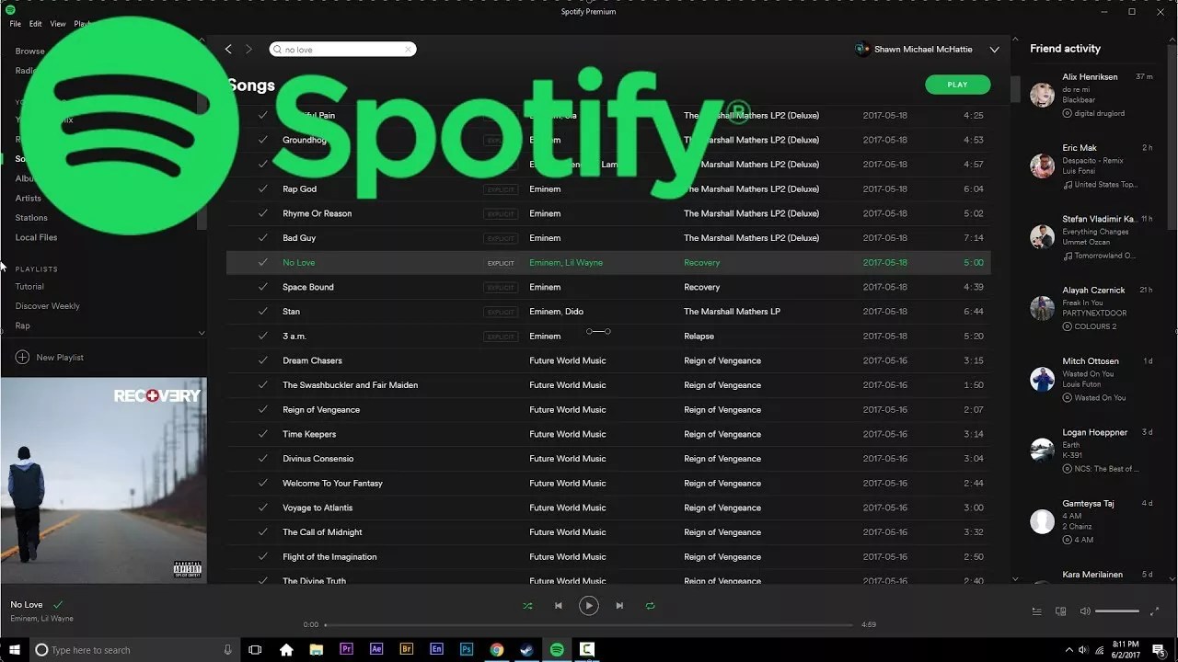
Task: Open Spotify from the Windows taskbar
Action: tap(557, 649)
